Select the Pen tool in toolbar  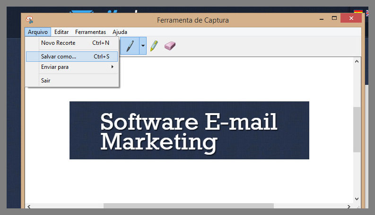130,46
